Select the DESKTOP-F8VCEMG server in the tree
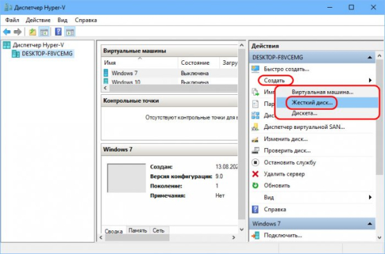The width and height of the screenshot is (385, 254). (x=47, y=53)
